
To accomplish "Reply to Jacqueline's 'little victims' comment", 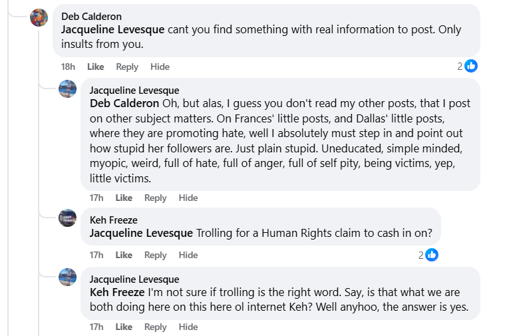I will [155, 198].
